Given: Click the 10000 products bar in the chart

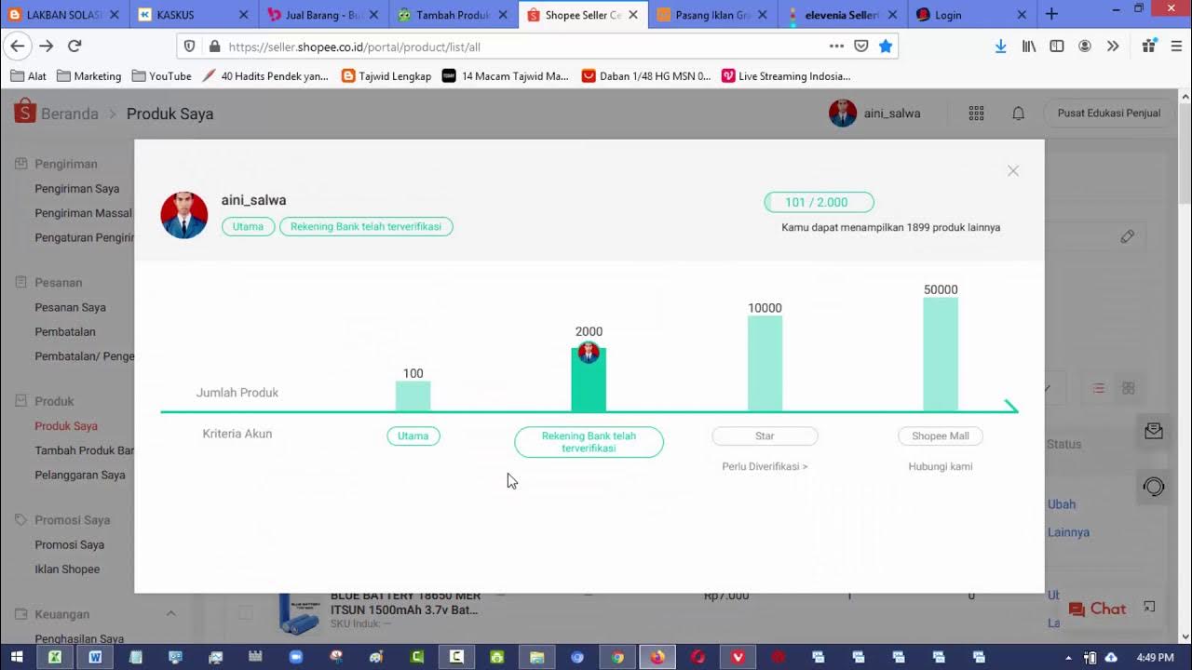Looking at the screenshot, I should tap(765, 364).
